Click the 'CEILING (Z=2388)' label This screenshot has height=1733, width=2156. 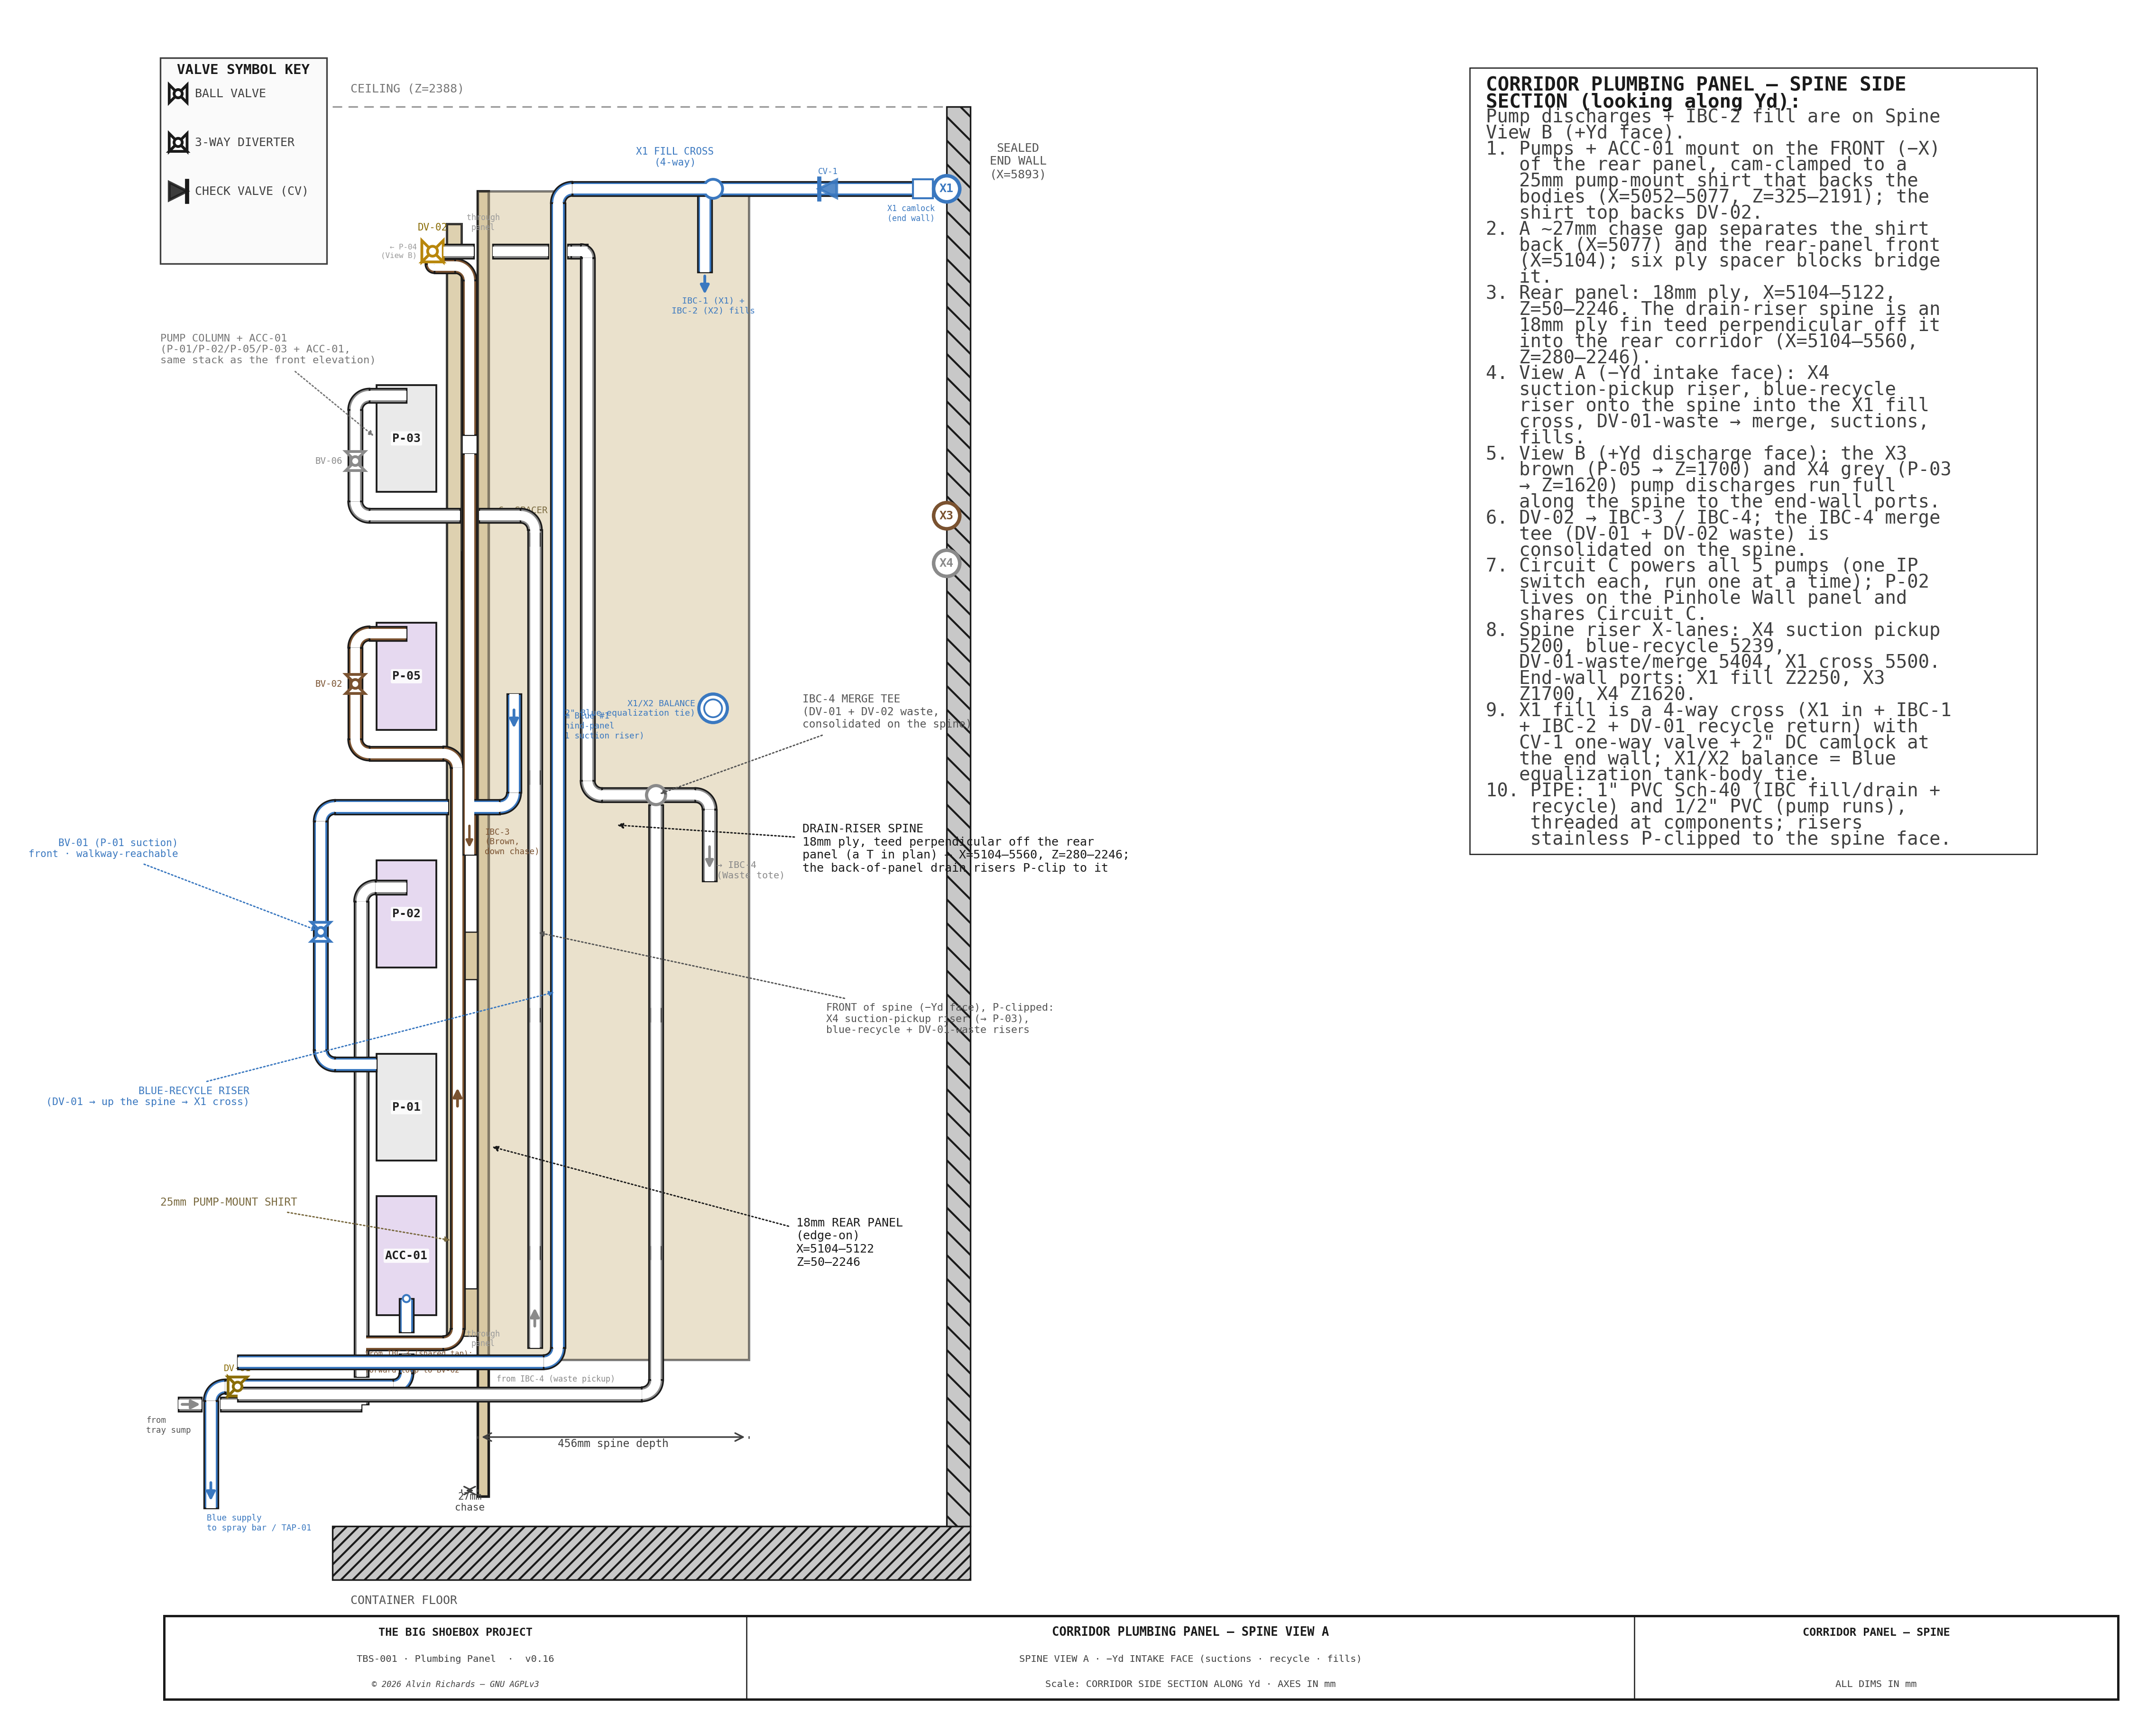click(x=407, y=89)
